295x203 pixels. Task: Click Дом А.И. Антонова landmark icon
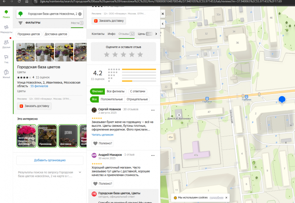coord(179,115)
